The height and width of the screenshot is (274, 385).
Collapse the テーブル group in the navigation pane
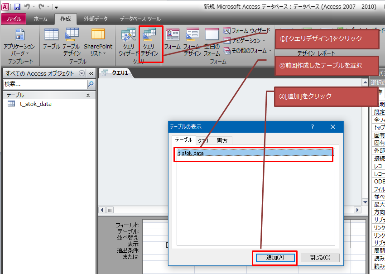pyautogui.click(x=88, y=95)
